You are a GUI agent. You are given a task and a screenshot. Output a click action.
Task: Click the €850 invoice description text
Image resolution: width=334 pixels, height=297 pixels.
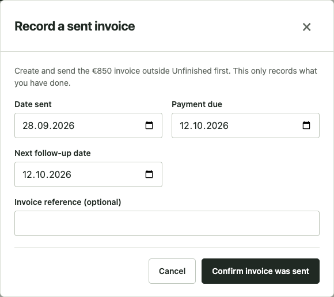[x=166, y=77]
